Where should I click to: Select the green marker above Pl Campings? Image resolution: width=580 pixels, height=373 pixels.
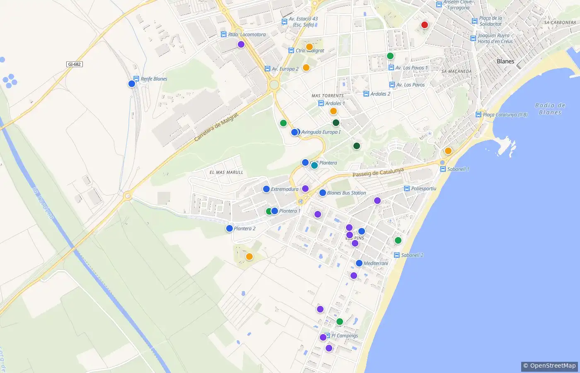(340, 322)
